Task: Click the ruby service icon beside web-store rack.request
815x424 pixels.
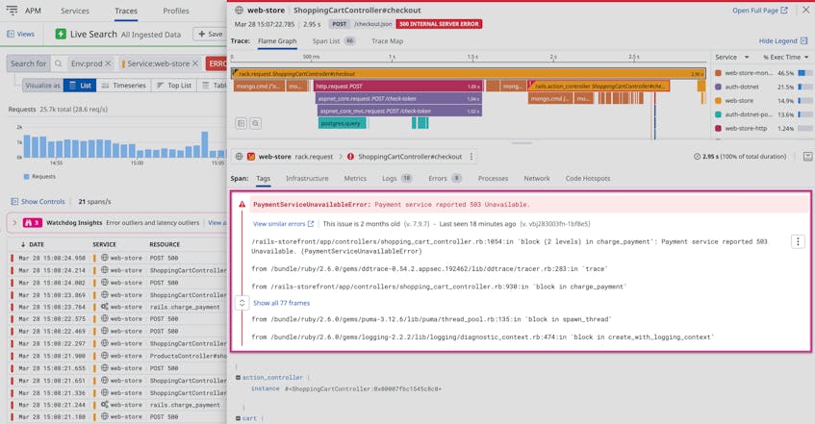Action: pyautogui.click(x=251, y=157)
